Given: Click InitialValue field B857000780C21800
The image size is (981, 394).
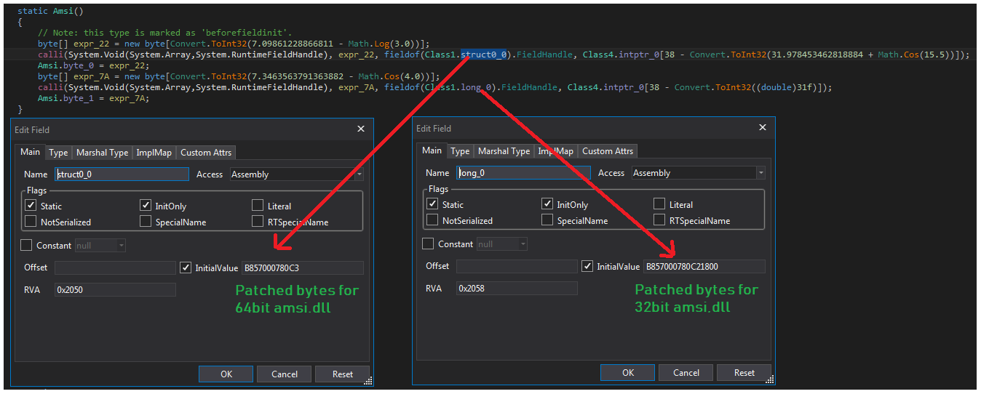Looking at the screenshot, I should pos(704,266).
